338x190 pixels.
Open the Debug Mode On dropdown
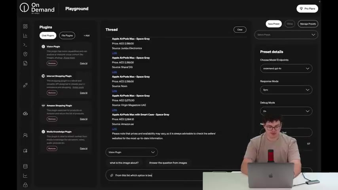click(286, 111)
